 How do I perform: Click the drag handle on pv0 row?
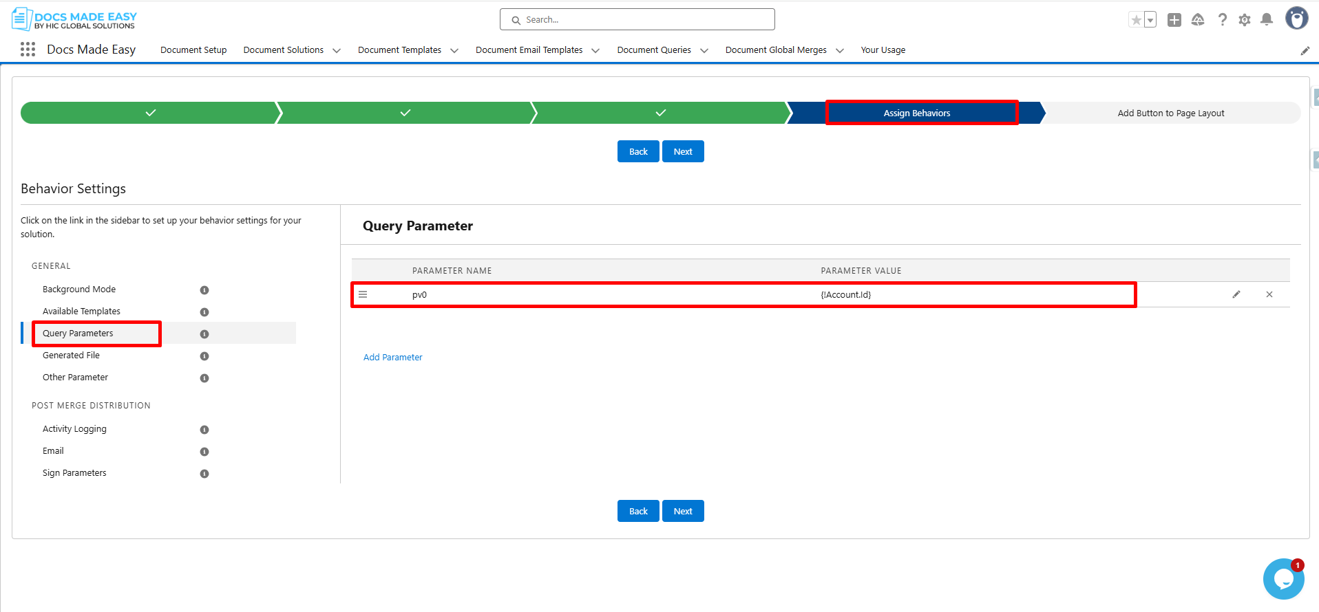coord(363,294)
